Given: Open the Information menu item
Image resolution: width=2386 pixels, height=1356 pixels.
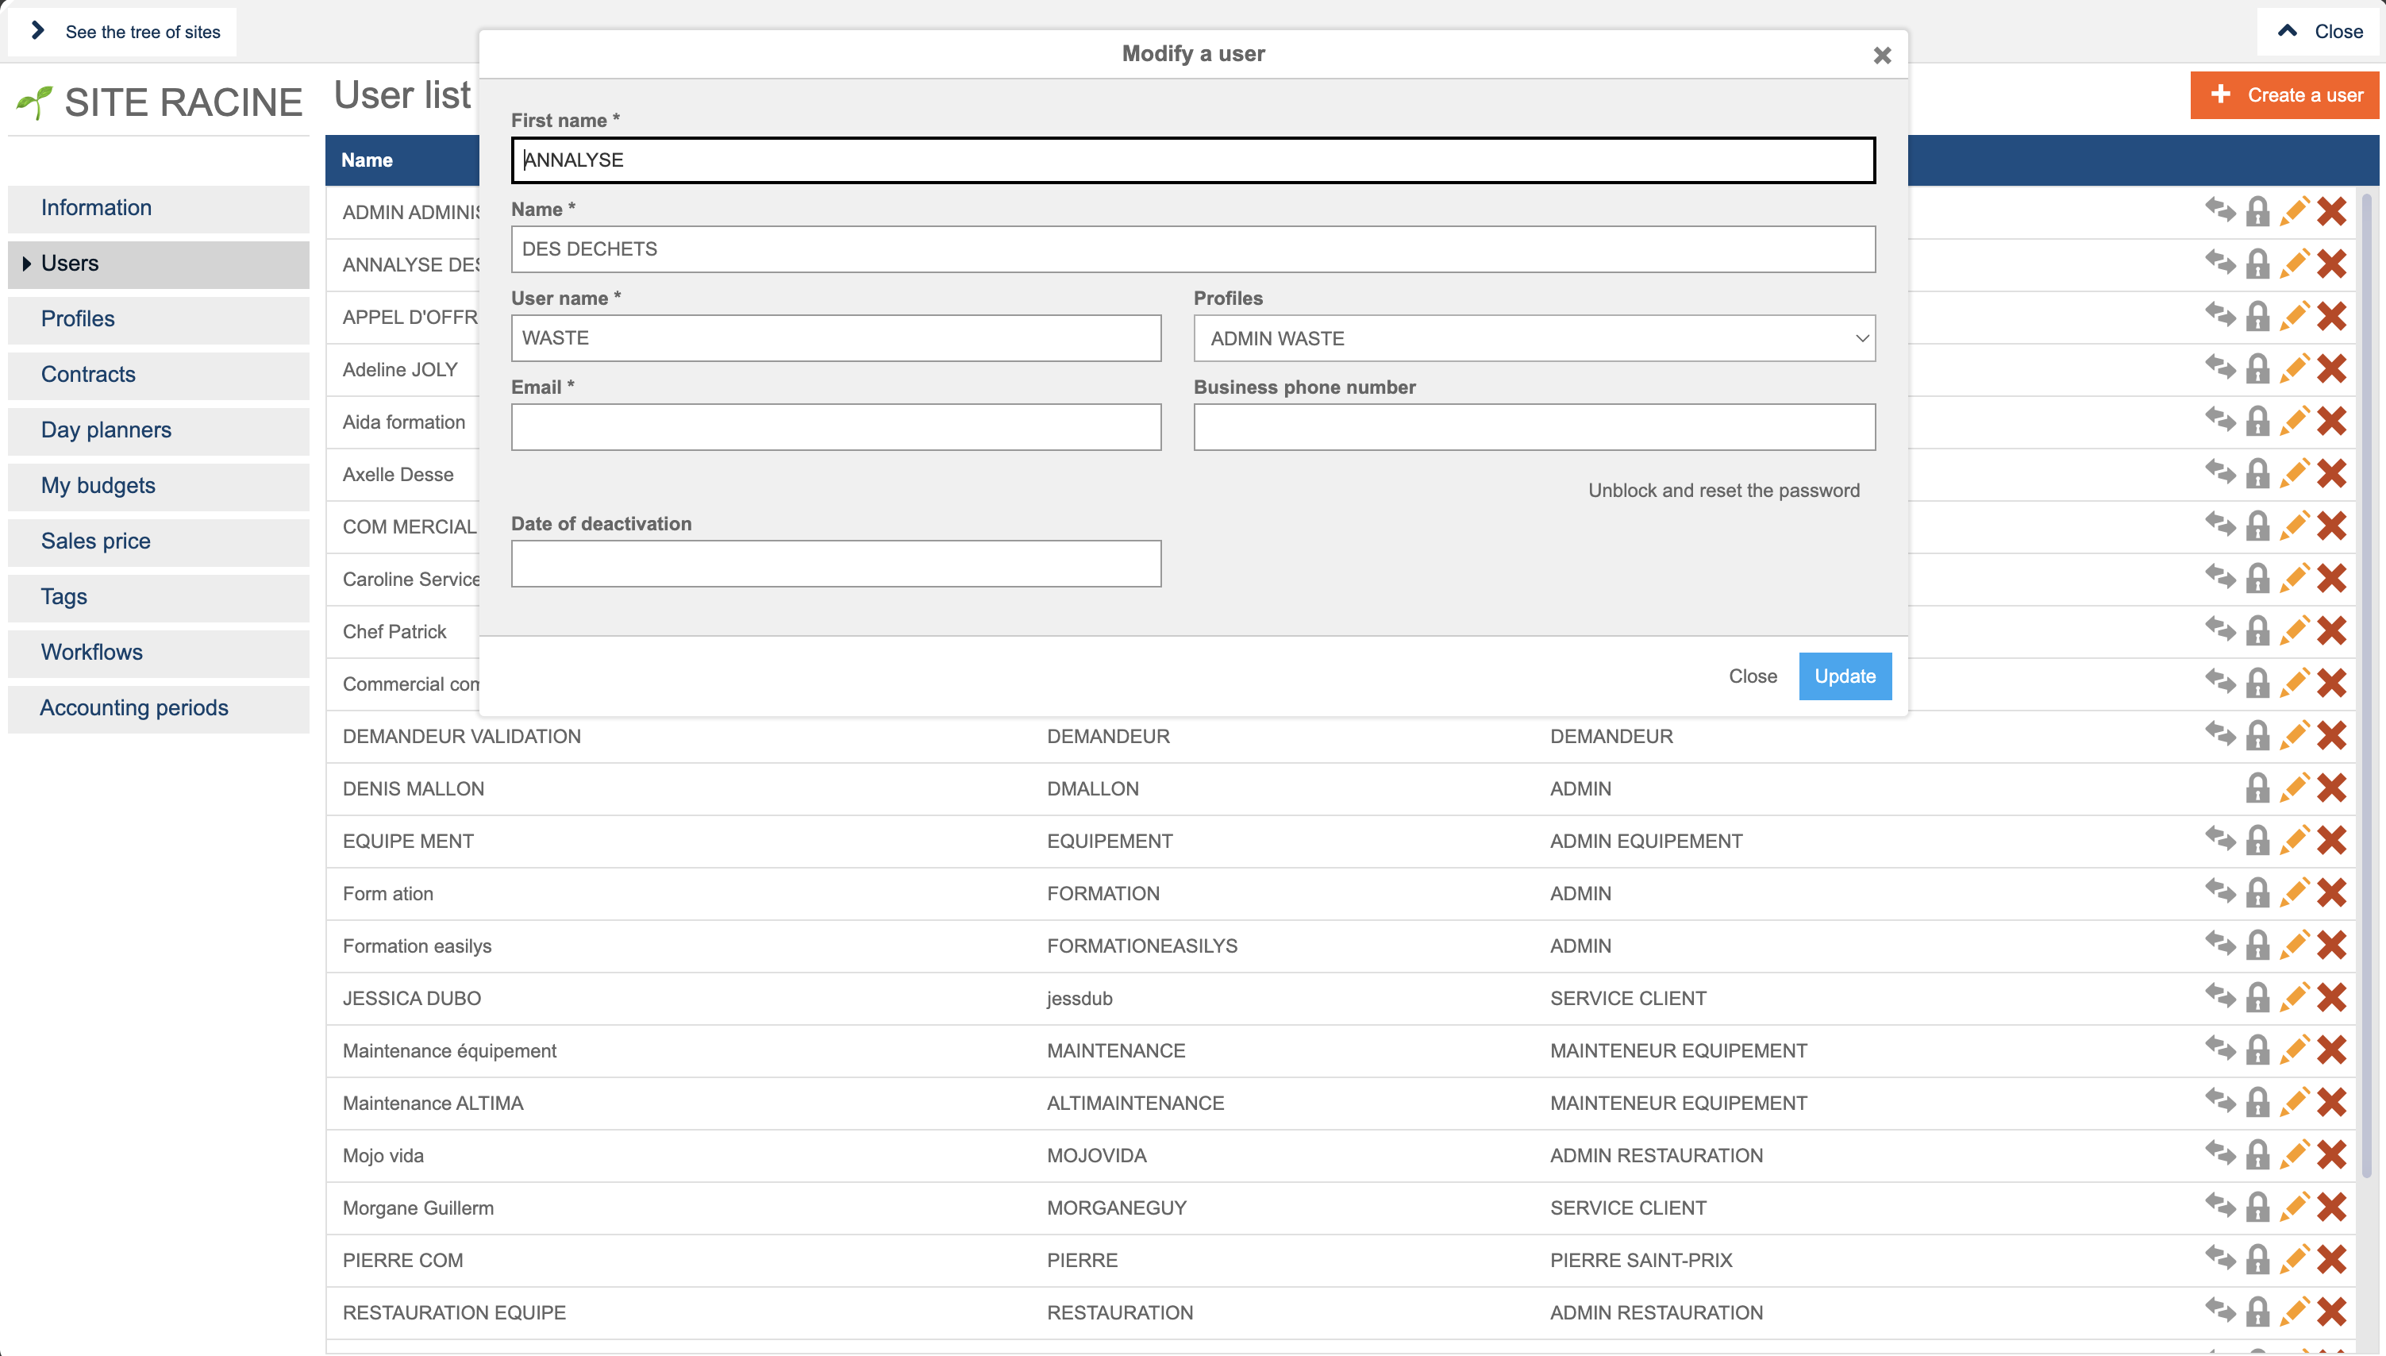Looking at the screenshot, I should point(158,208).
